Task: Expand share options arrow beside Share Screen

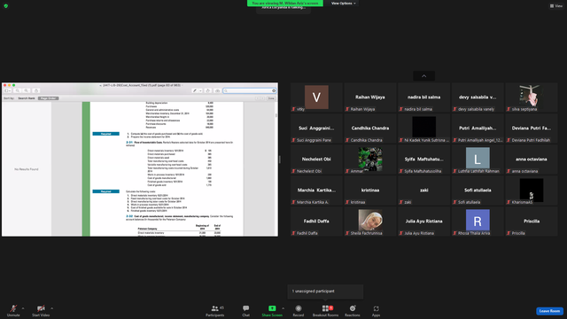Action: pos(283,308)
